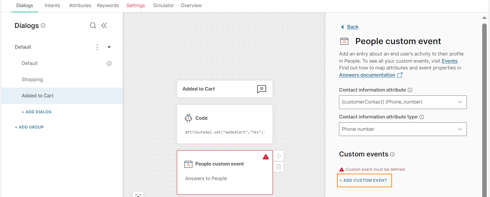Switch to the Intents tab

[x=52, y=6]
